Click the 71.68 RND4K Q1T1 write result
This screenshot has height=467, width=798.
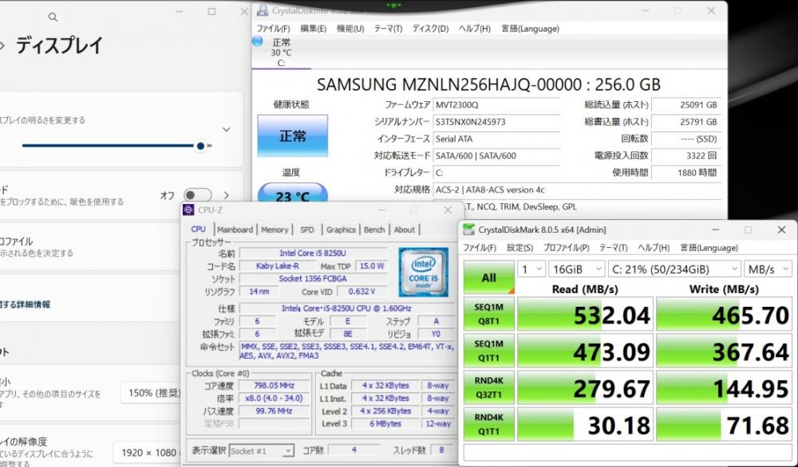[724, 424]
